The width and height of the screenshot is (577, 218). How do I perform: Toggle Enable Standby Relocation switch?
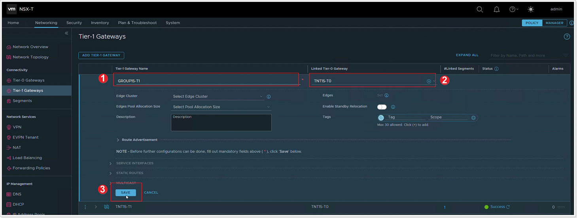coord(382,107)
